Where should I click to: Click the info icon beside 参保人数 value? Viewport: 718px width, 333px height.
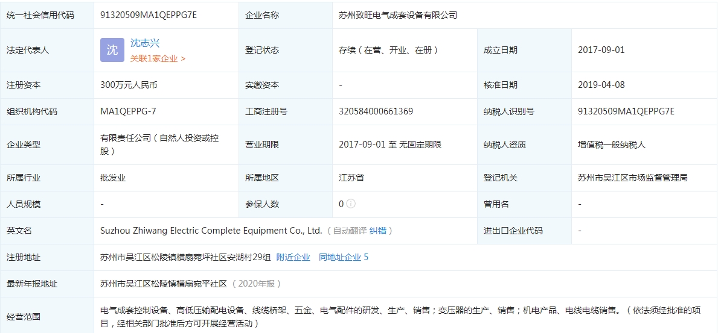coord(351,204)
